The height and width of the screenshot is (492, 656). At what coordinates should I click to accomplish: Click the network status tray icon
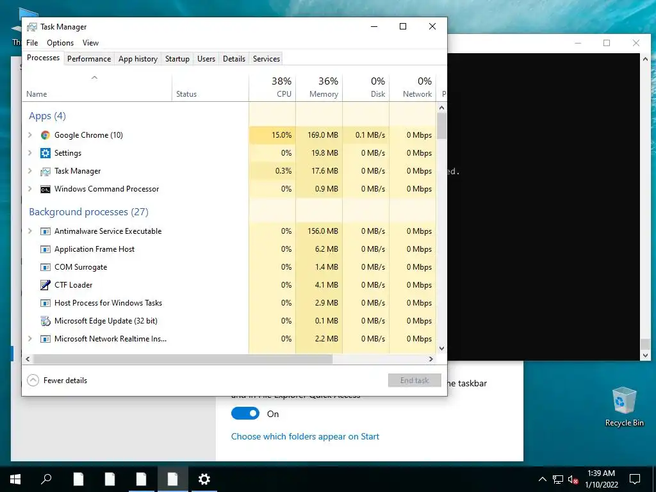coord(558,479)
